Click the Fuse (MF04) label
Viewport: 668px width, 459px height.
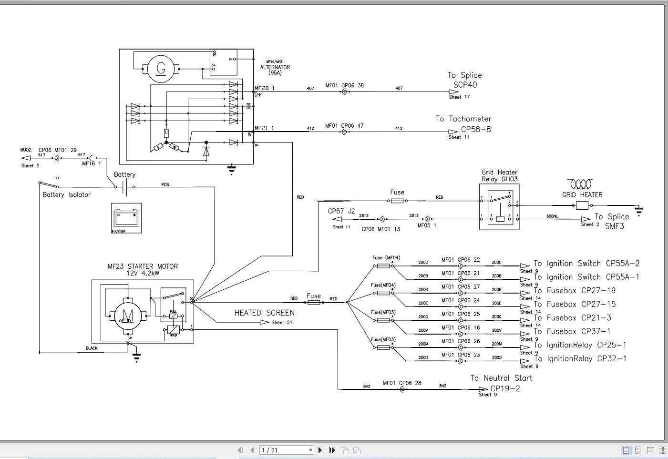(386, 258)
